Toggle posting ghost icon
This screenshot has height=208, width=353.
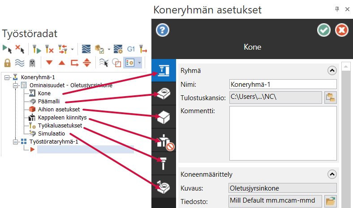(32, 63)
